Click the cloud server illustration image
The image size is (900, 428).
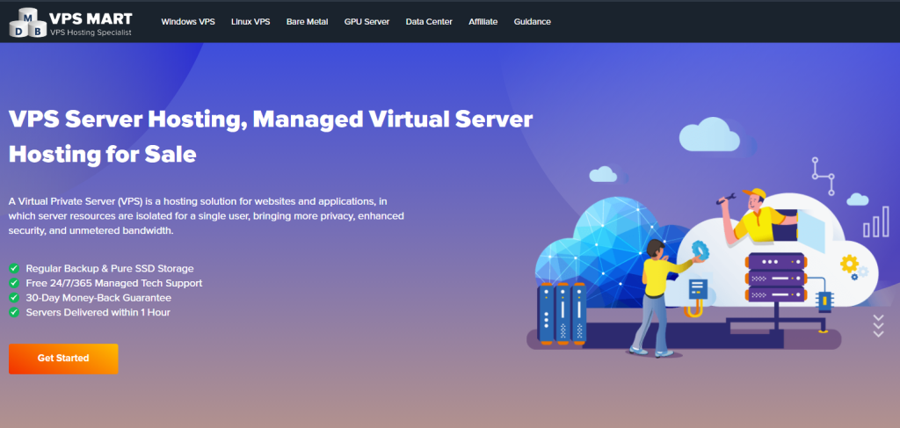708,238
